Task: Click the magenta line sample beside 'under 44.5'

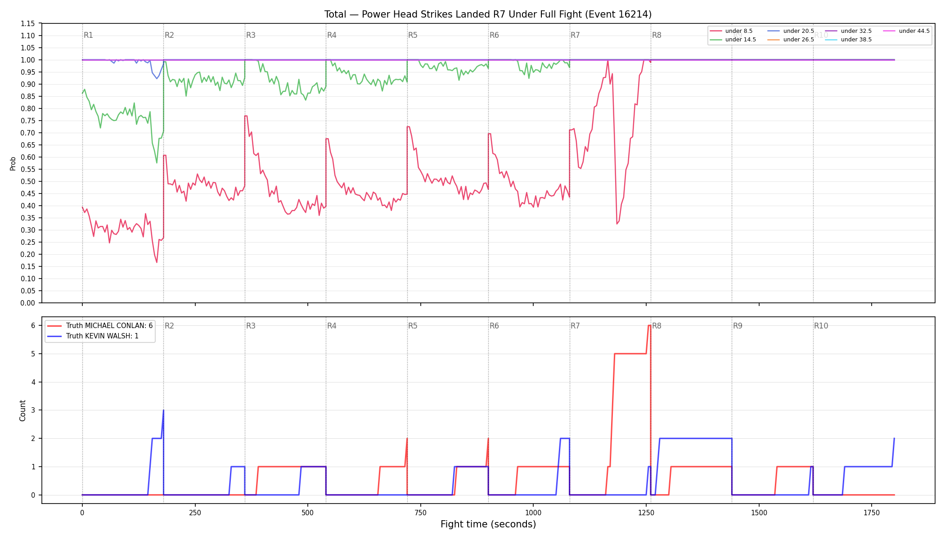Action: pyautogui.click(x=890, y=31)
